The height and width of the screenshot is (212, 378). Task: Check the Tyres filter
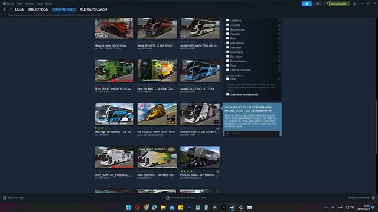pos(227,65)
